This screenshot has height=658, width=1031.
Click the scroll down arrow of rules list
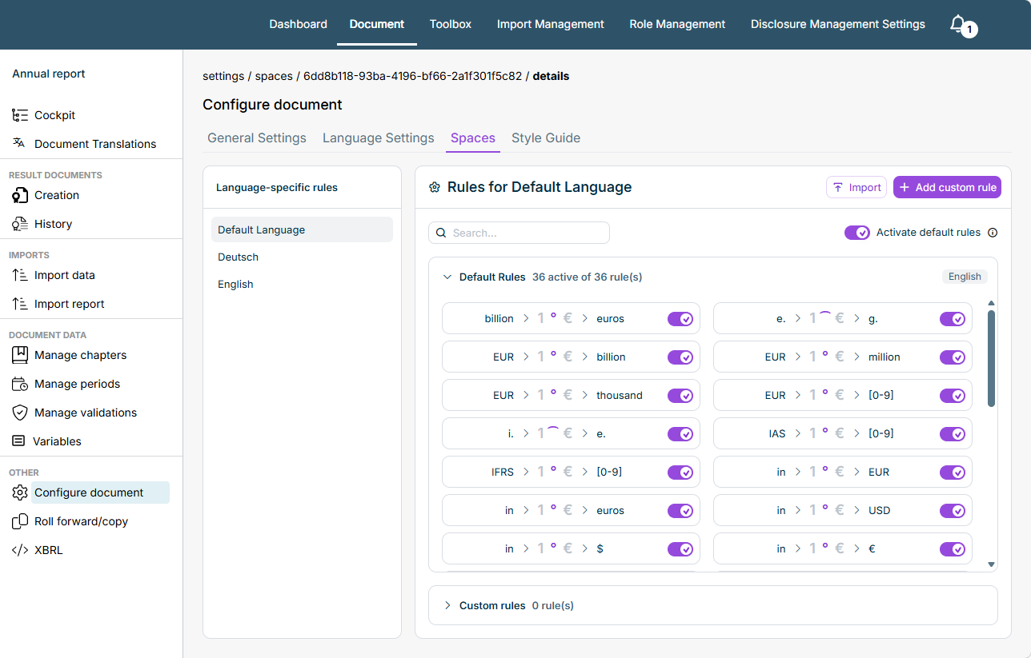992,564
